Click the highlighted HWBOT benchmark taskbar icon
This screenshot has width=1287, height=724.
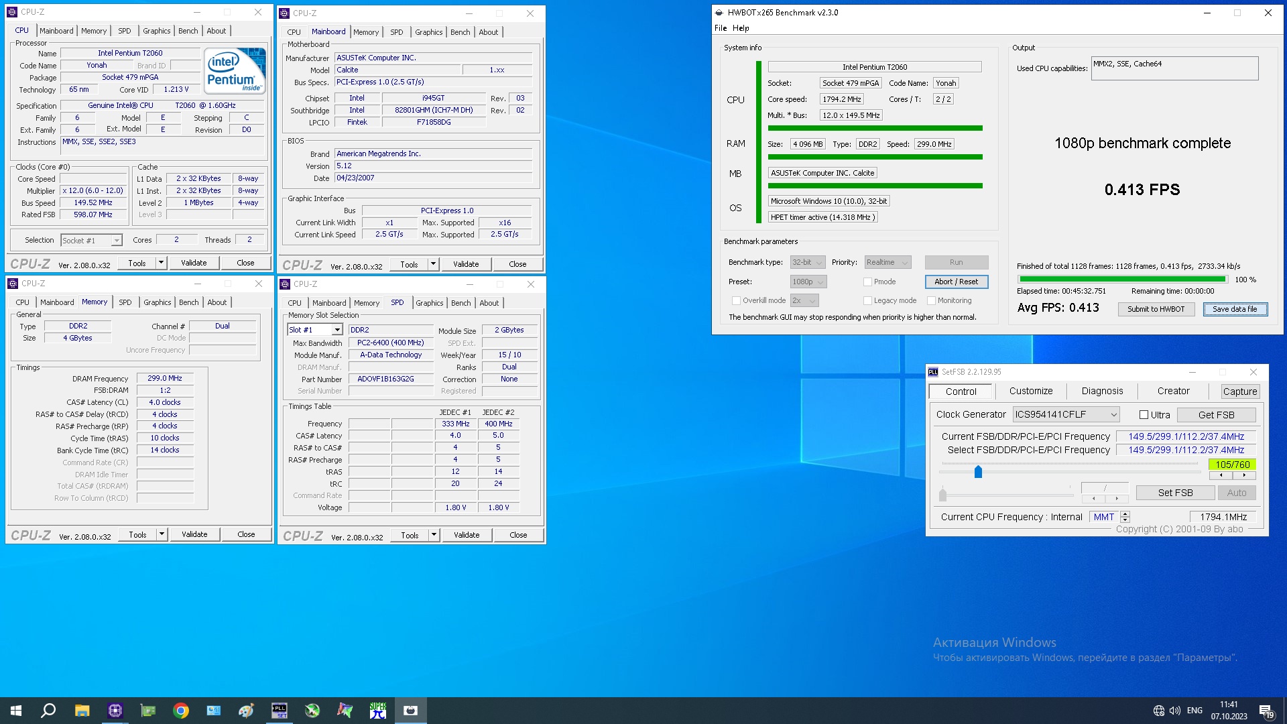411,711
